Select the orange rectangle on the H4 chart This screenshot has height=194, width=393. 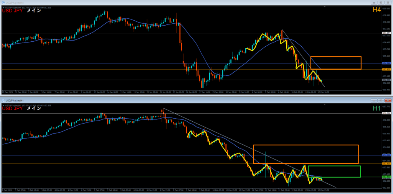click(336, 57)
